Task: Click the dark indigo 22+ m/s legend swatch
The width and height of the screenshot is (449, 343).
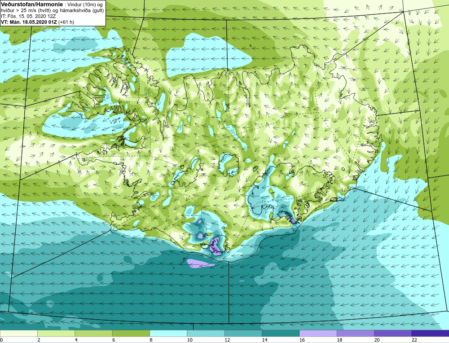Action: pos(430,333)
